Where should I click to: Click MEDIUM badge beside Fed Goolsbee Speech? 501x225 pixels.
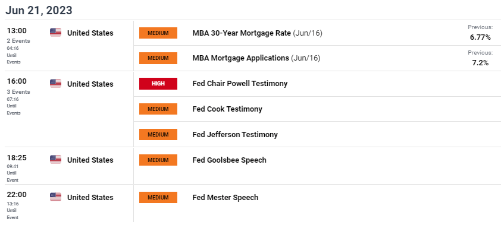(158, 160)
